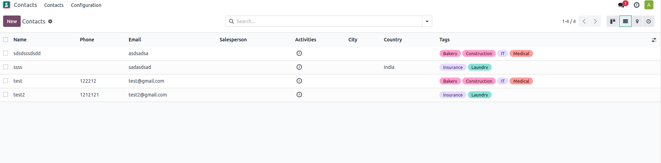Open optional columns adjust icon

coord(654,40)
